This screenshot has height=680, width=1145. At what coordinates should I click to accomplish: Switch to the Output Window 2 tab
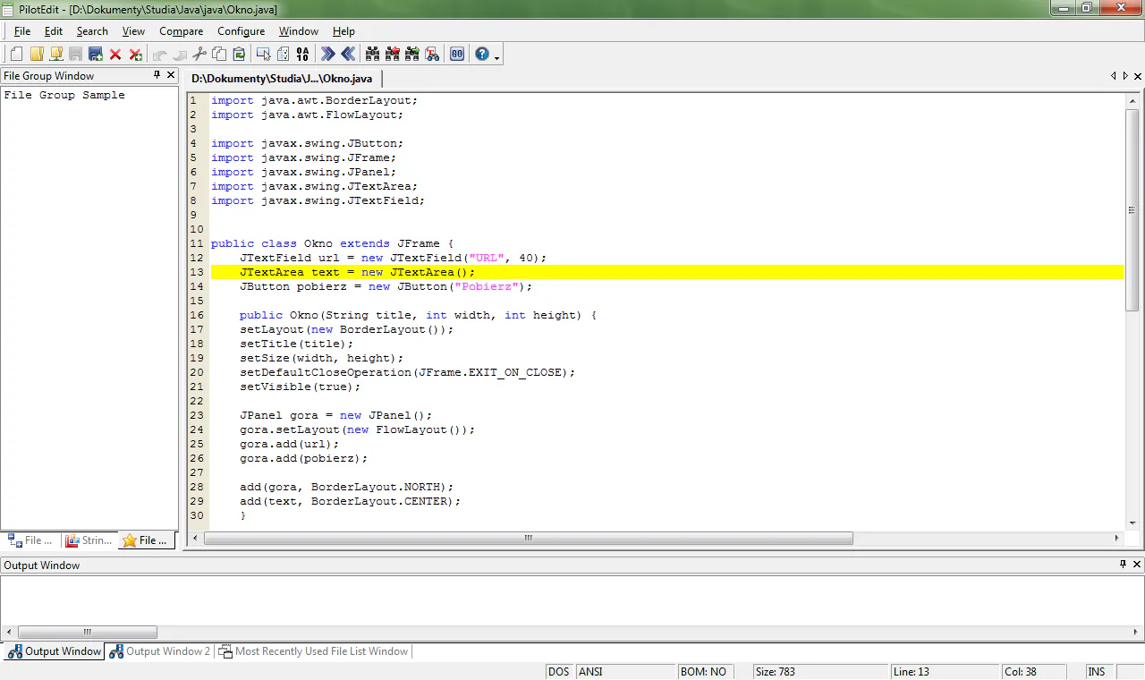click(x=160, y=651)
